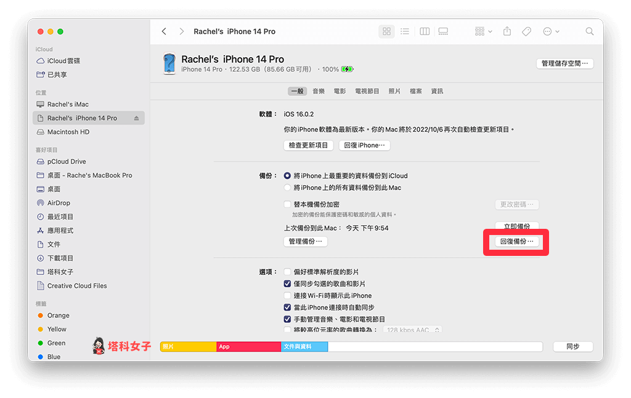631x398 pixels.
Task: Click 回復備份 button
Action: pyautogui.click(x=517, y=241)
